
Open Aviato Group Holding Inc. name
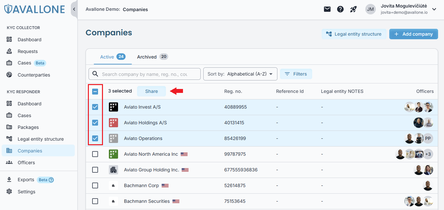point(151,170)
